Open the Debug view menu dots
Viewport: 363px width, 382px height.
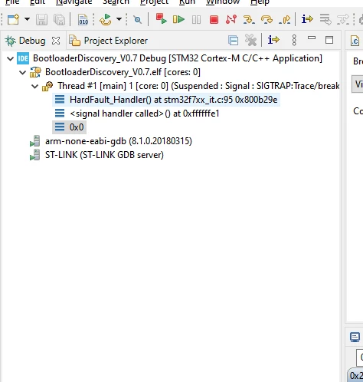coord(294,41)
